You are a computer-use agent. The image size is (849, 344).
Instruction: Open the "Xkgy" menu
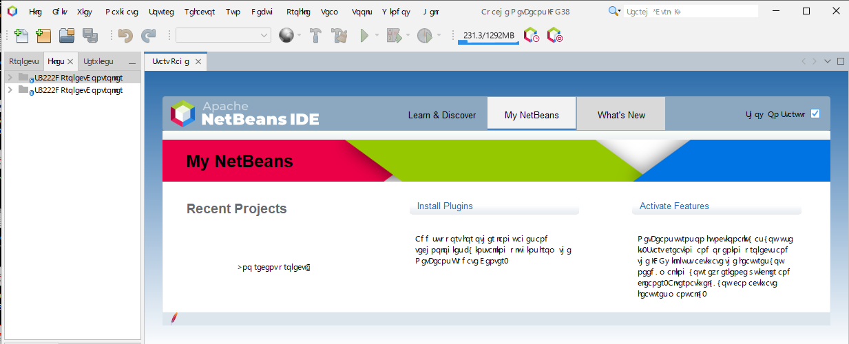tap(85, 12)
